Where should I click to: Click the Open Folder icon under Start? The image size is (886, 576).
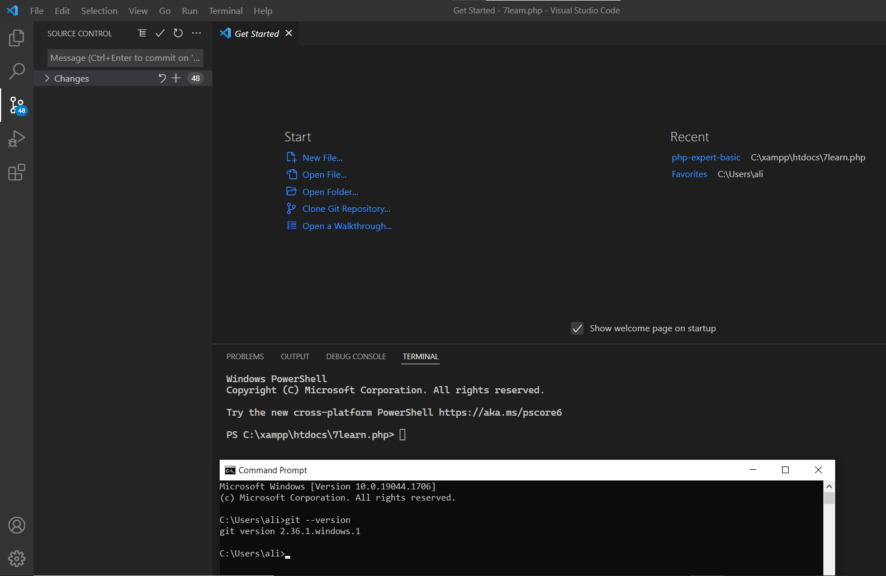pyautogui.click(x=291, y=191)
